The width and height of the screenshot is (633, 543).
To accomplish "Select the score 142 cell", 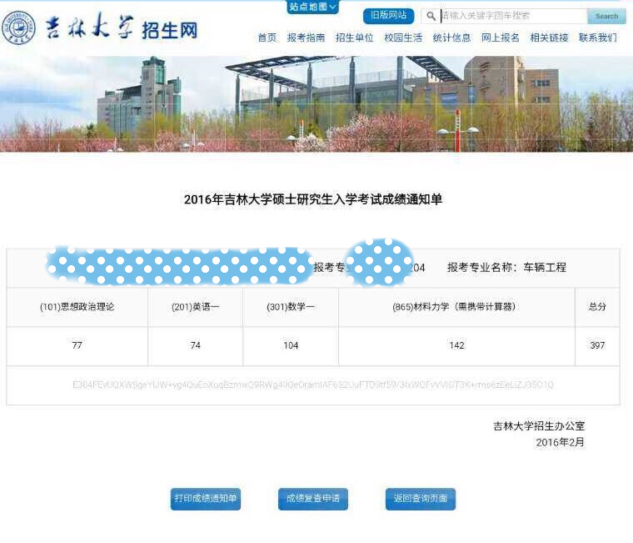I will [456, 345].
